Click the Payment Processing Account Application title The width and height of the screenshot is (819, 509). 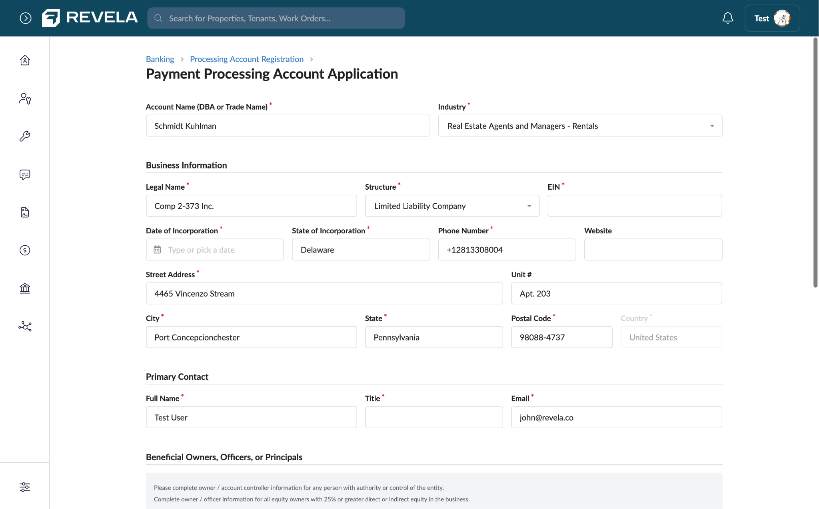(x=272, y=74)
